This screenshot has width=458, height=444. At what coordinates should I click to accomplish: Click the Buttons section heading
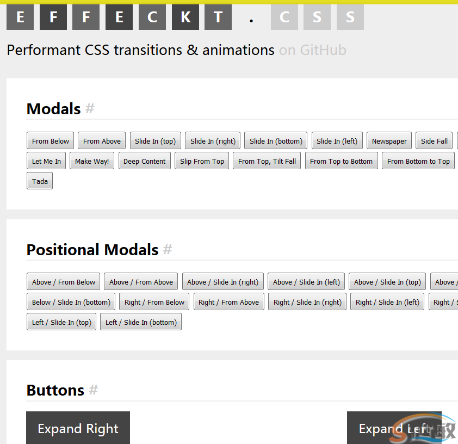pos(55,390)
